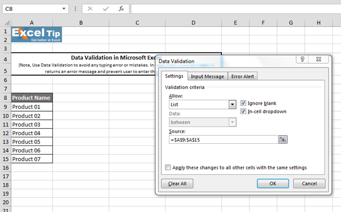Image resolution: width=341 pixels, height=212 pixels.
Task: Click the Select All corner triangle
Action: pos(7,22)
